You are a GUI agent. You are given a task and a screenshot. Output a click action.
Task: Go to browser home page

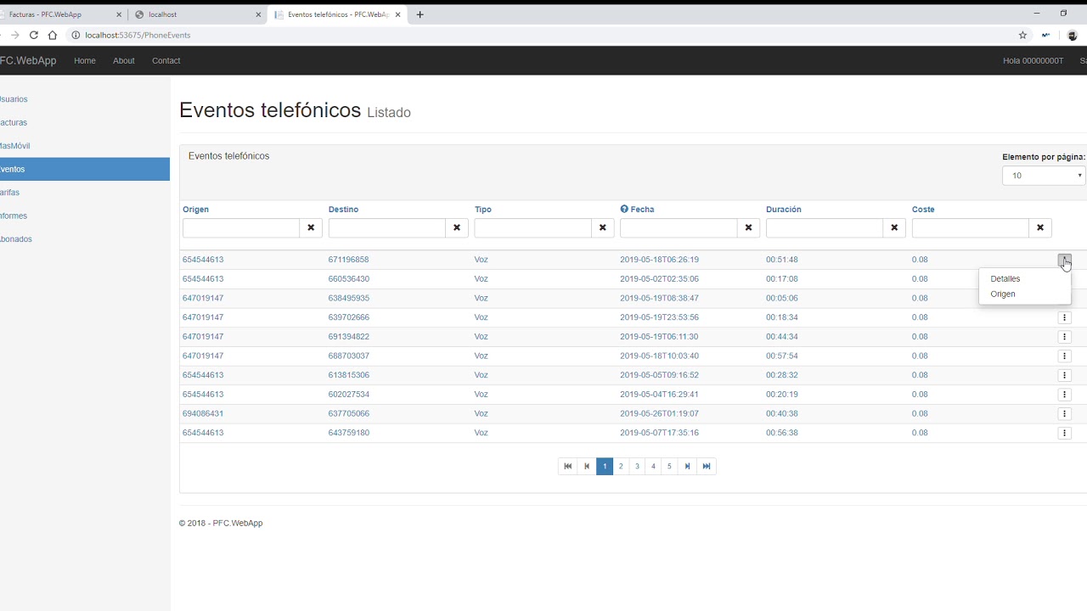coord(53,35)
